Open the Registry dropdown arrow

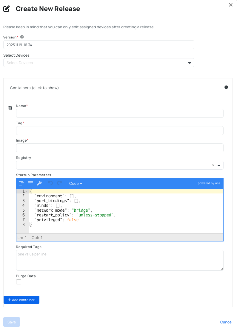click(219, 165)
